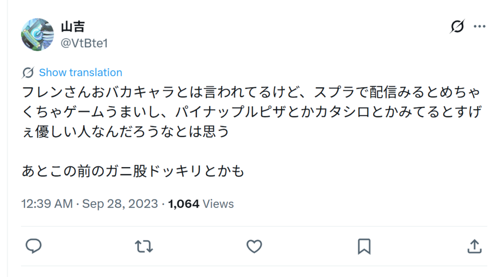Like the post with the heart icon

(x=254, y=246)
